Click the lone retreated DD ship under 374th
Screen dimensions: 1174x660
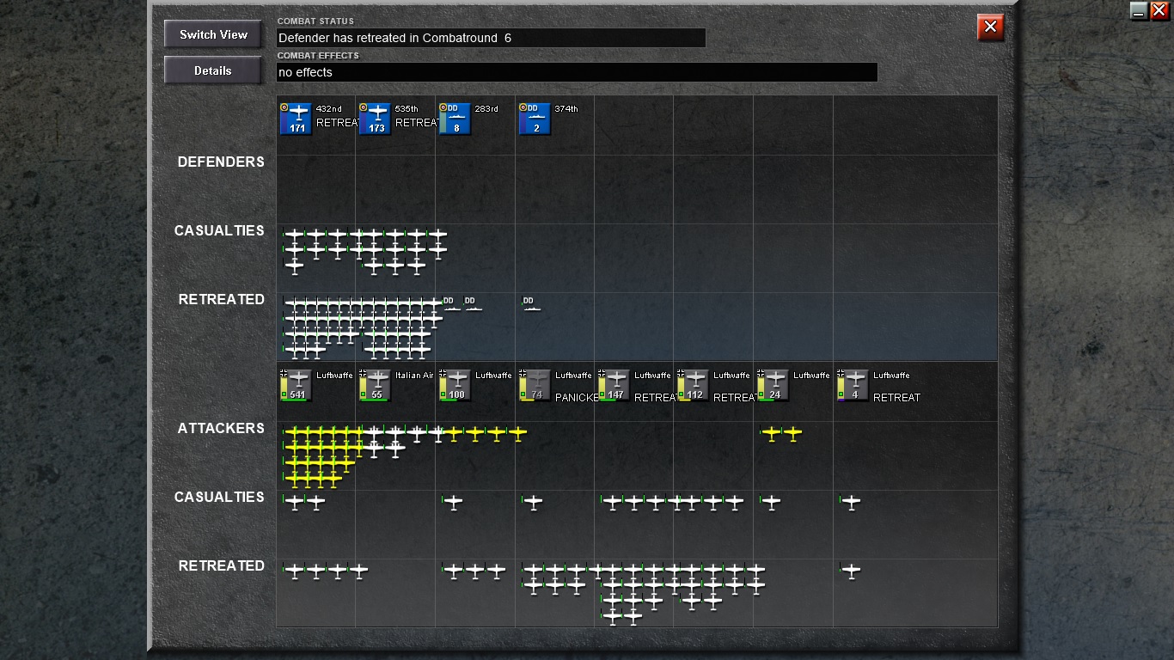coord(532,304)
